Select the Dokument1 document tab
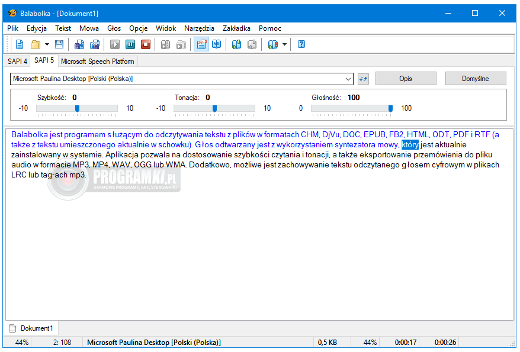Screen dimensions: 520x352 point(31,328)
